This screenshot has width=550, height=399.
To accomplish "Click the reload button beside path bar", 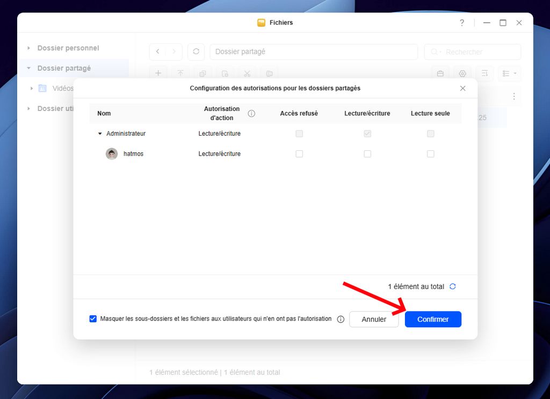I will [196, 51].
